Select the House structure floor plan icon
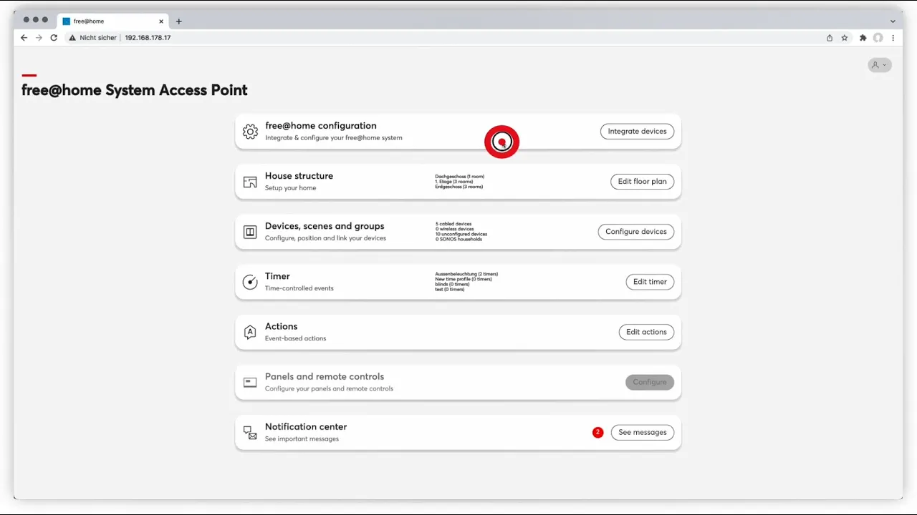The image size is (917, 515). (x=250, y=182)
